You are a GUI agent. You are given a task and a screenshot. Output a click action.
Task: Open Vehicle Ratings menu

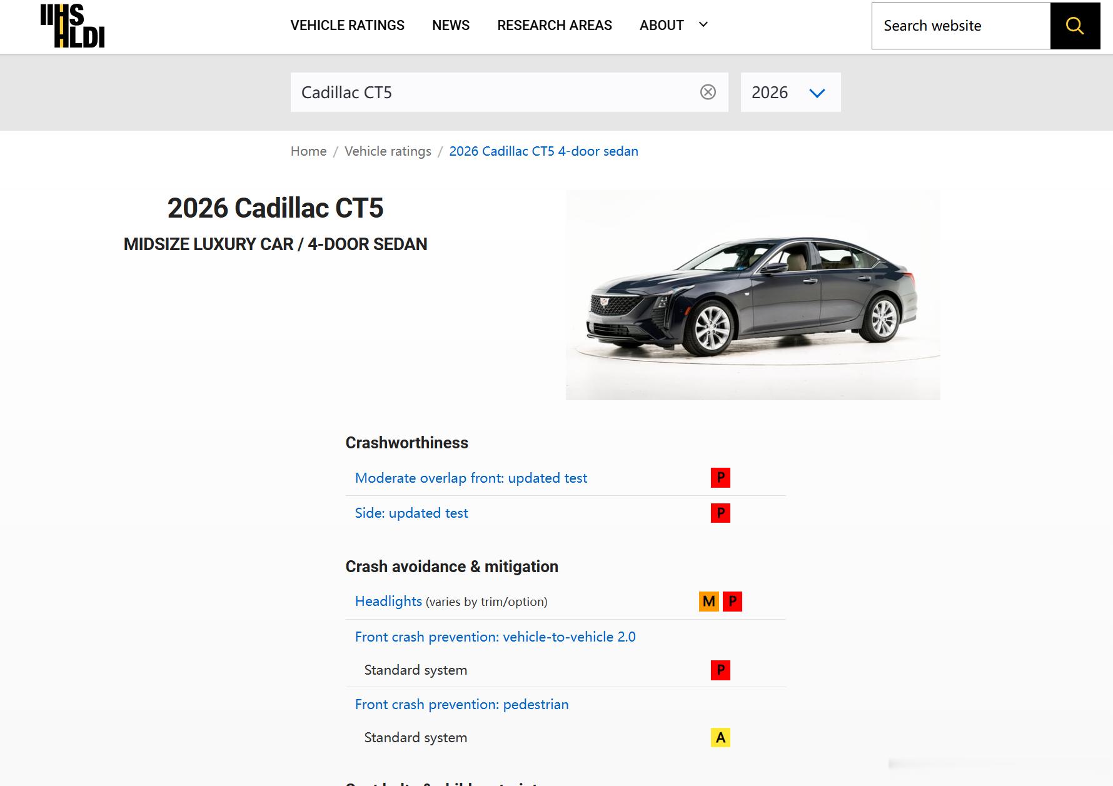tap(347, 26)
